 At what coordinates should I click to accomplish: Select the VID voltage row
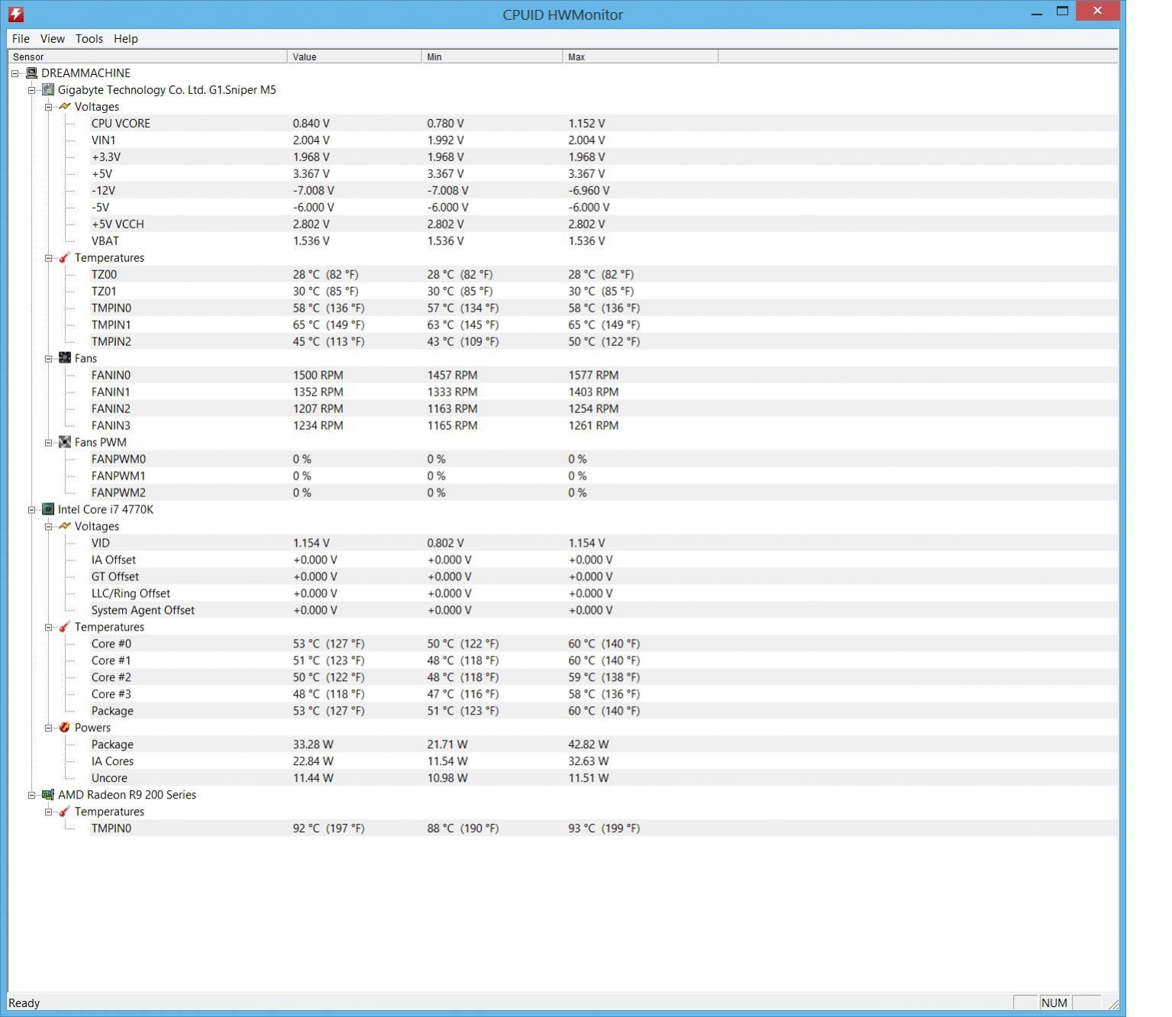603,543
